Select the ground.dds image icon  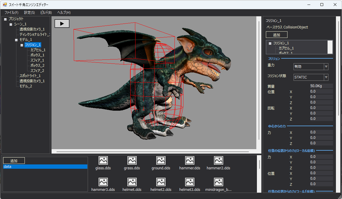point(161,160)
